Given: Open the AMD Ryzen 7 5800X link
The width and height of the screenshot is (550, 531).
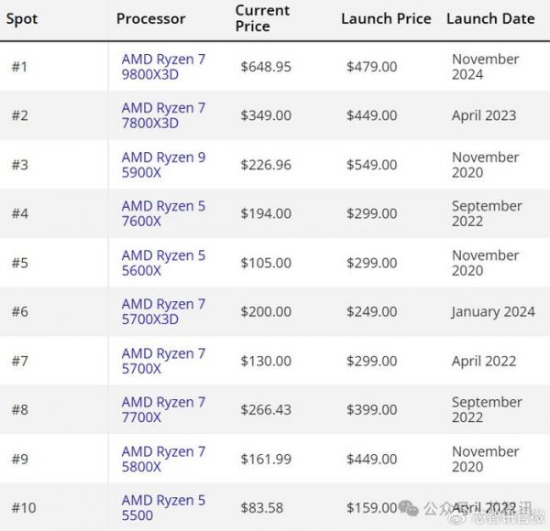Looking at the screenshot, I should (x=163, y=459).
